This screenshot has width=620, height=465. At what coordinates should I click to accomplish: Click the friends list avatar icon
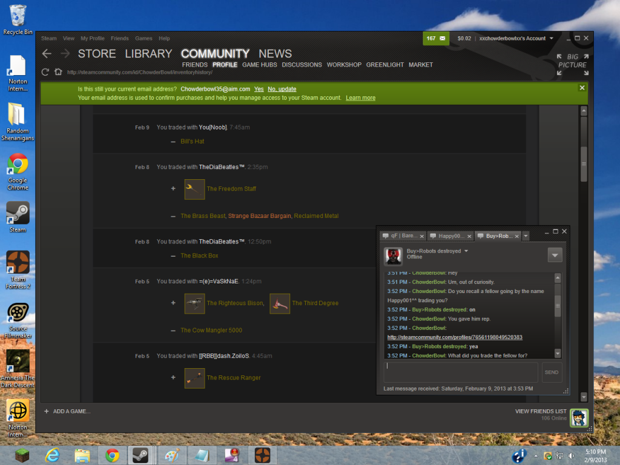(x=578, y=418)
